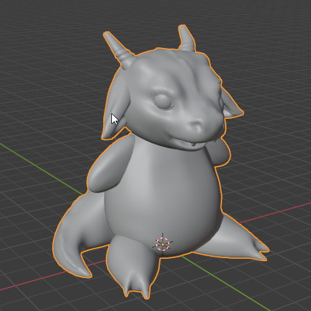Image resolution: width=311 pixels, height=311 pixels.
Task: Click the dragon's round eye
Action: tap(163, 101)
